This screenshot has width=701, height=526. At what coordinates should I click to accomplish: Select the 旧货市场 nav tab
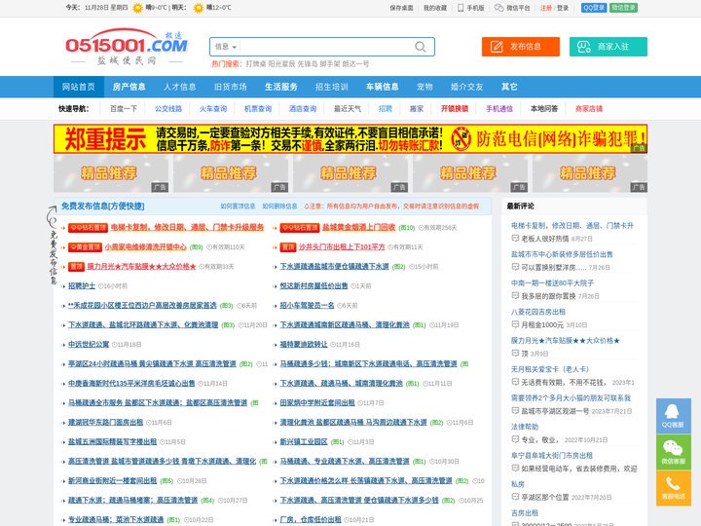[x=230, y=87]
